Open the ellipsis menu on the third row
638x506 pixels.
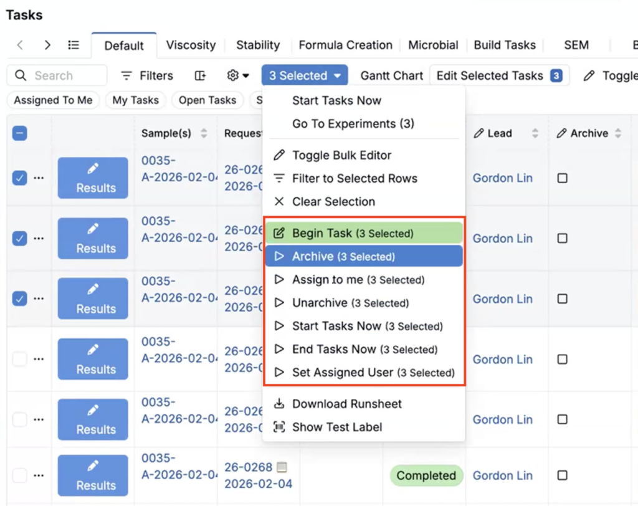[x=39, y=298]
